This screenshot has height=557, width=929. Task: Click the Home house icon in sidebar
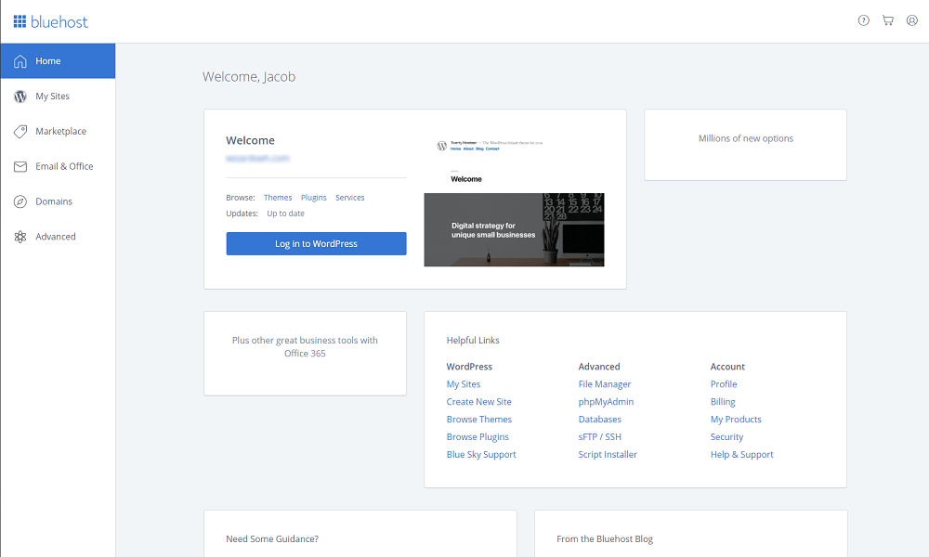pyautogui.click(x=20, y=61)
